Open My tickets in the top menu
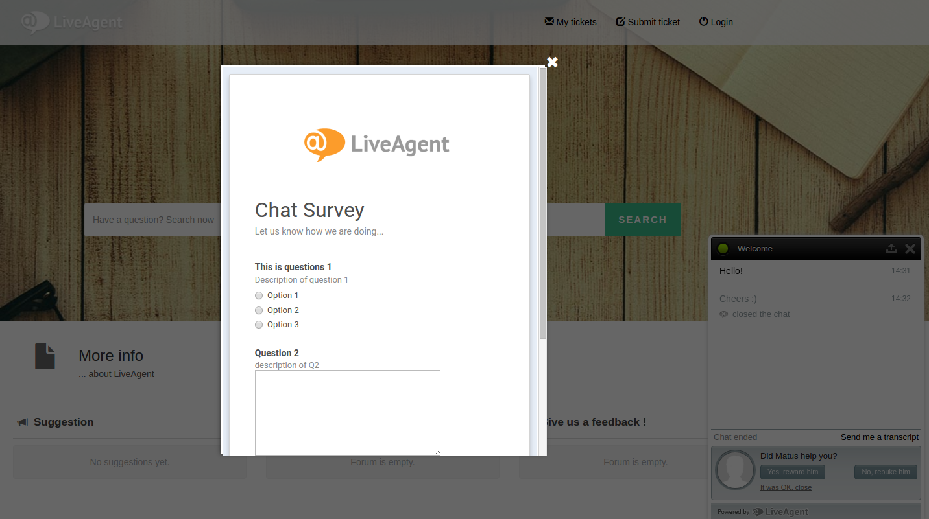 [x=571, y=22]
